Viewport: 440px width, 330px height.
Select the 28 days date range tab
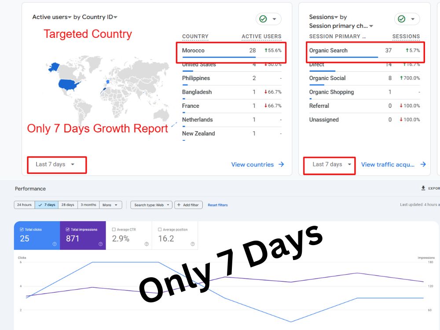point(68,205)
